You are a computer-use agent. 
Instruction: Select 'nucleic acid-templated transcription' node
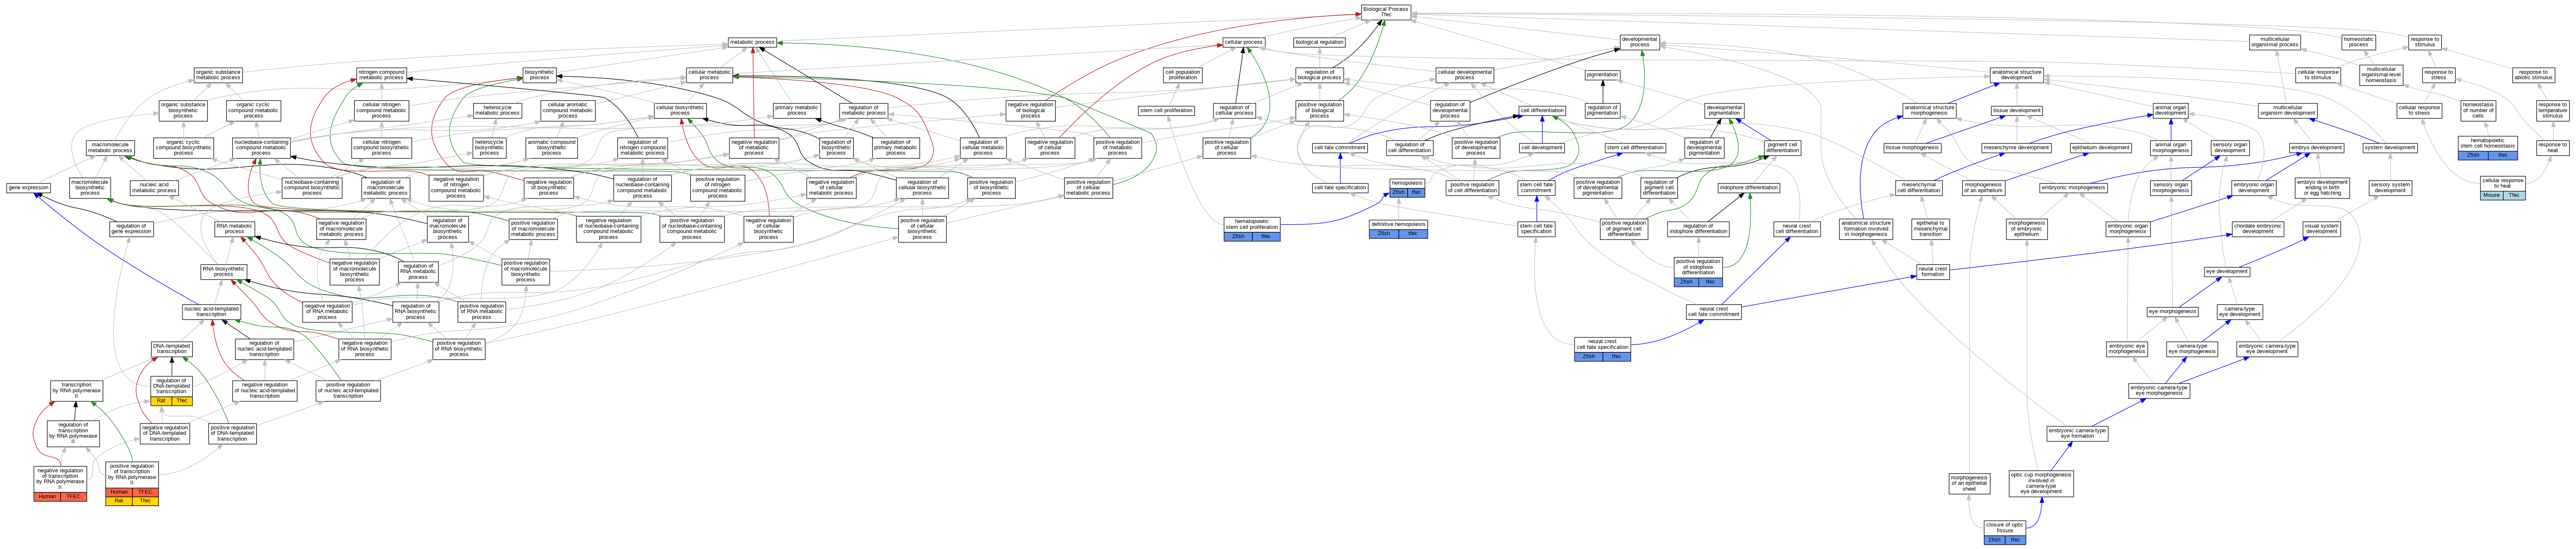[211, 311]
